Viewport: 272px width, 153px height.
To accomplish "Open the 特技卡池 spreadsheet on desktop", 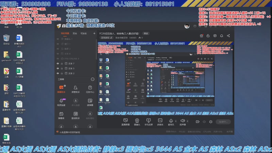I will (x=6, y=139).
